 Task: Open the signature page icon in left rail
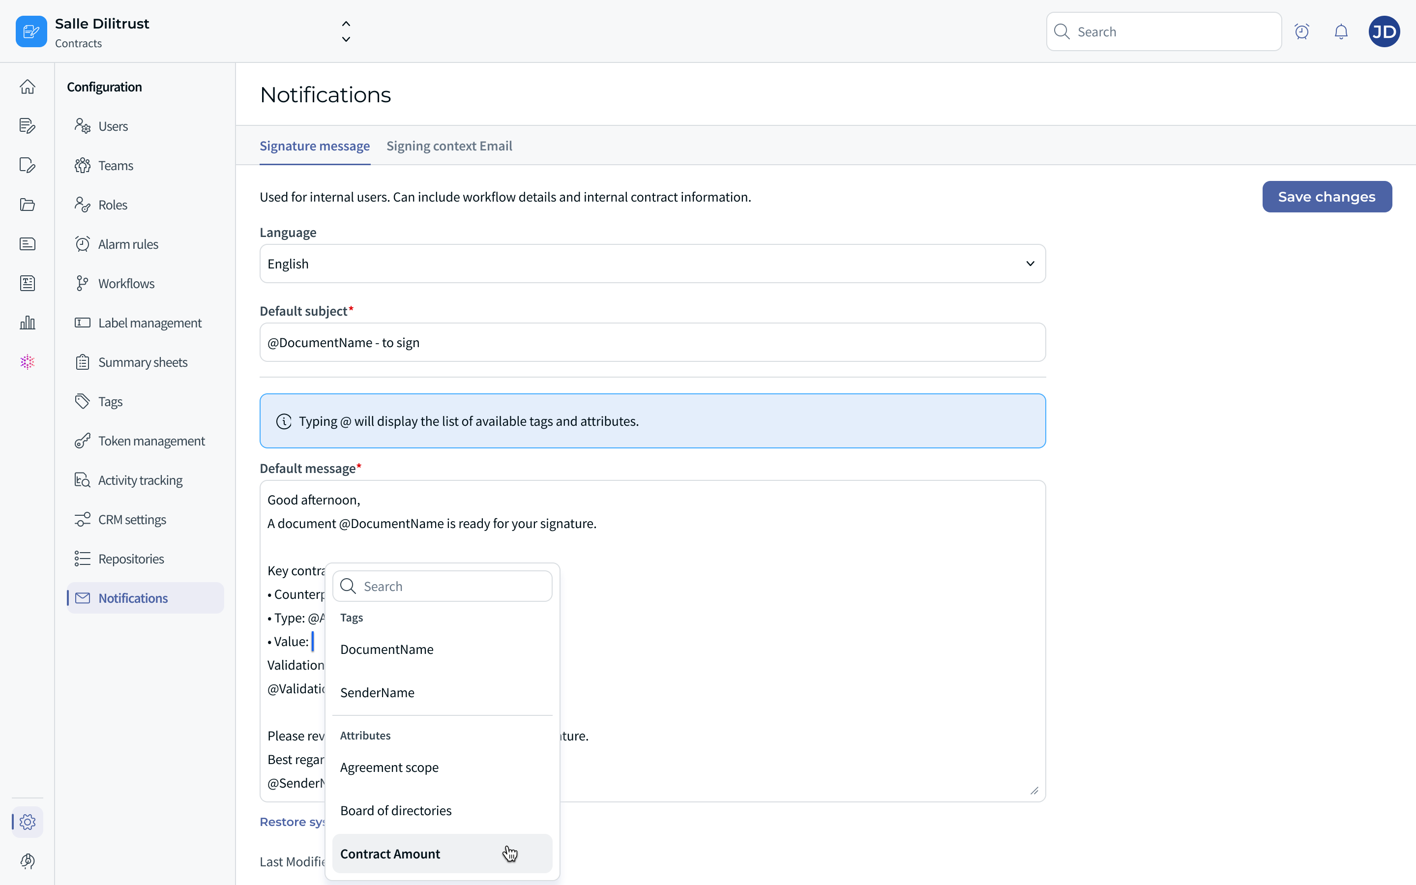pyautogui.click(x=28, y=165)
